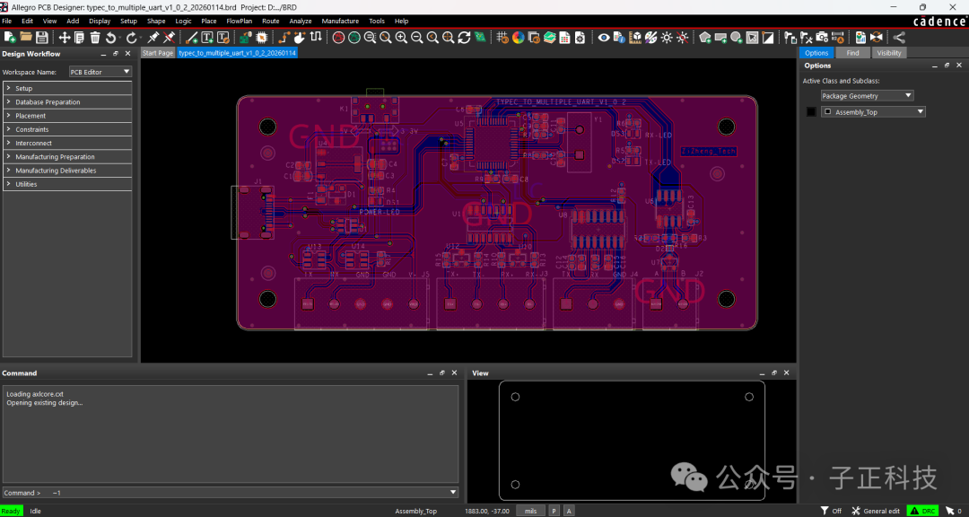Click the share icon in toolbar

pos(900,37)
